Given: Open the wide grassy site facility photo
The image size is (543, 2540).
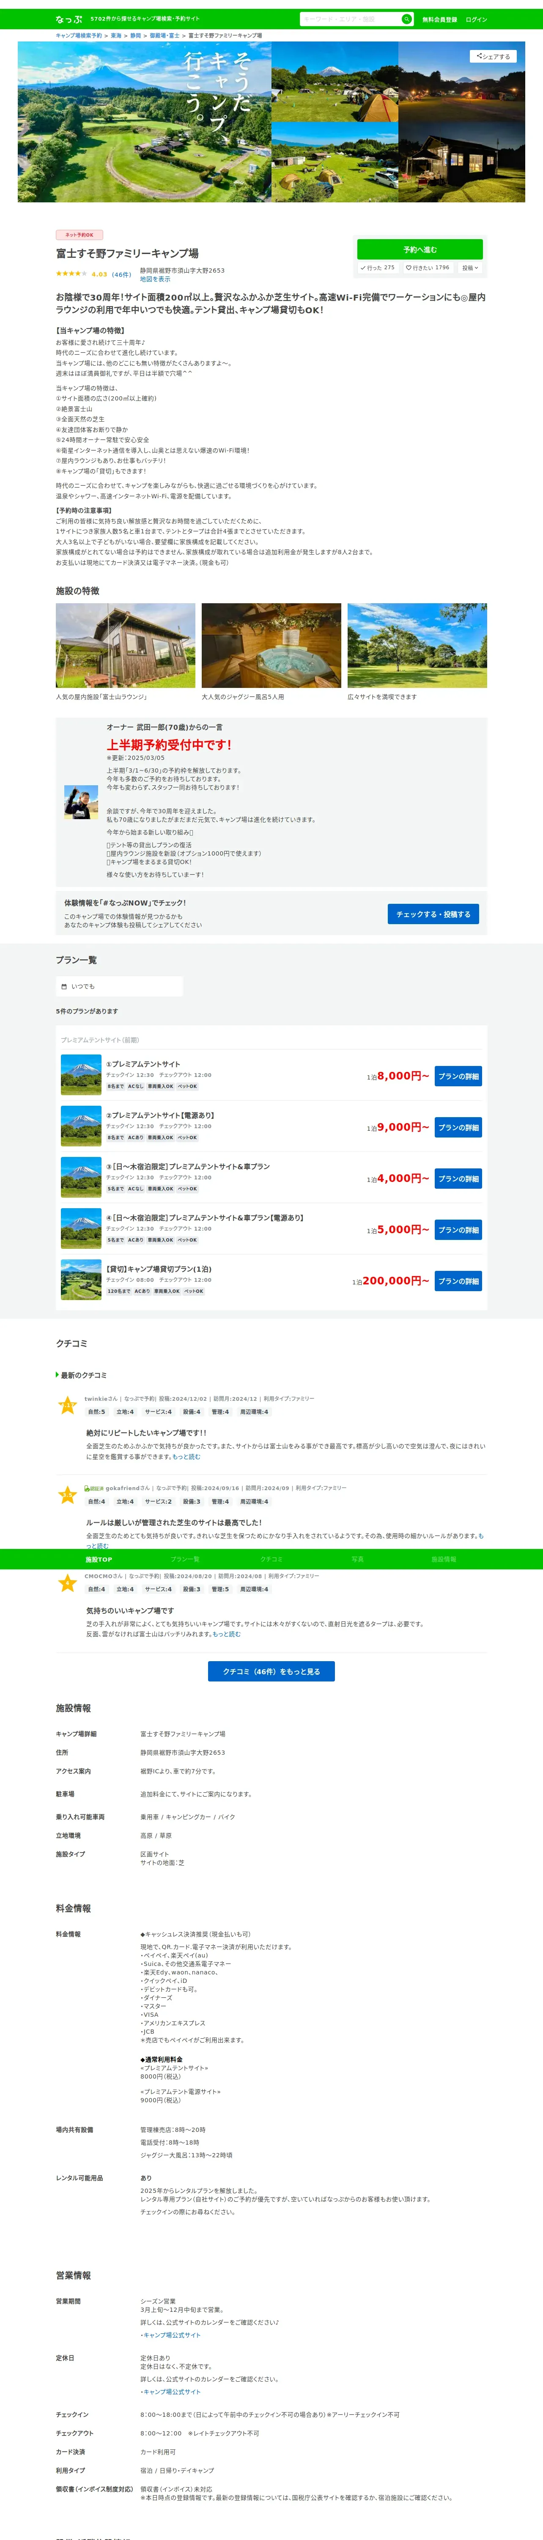Looking at the screenshot, I should tap(417, 646).
